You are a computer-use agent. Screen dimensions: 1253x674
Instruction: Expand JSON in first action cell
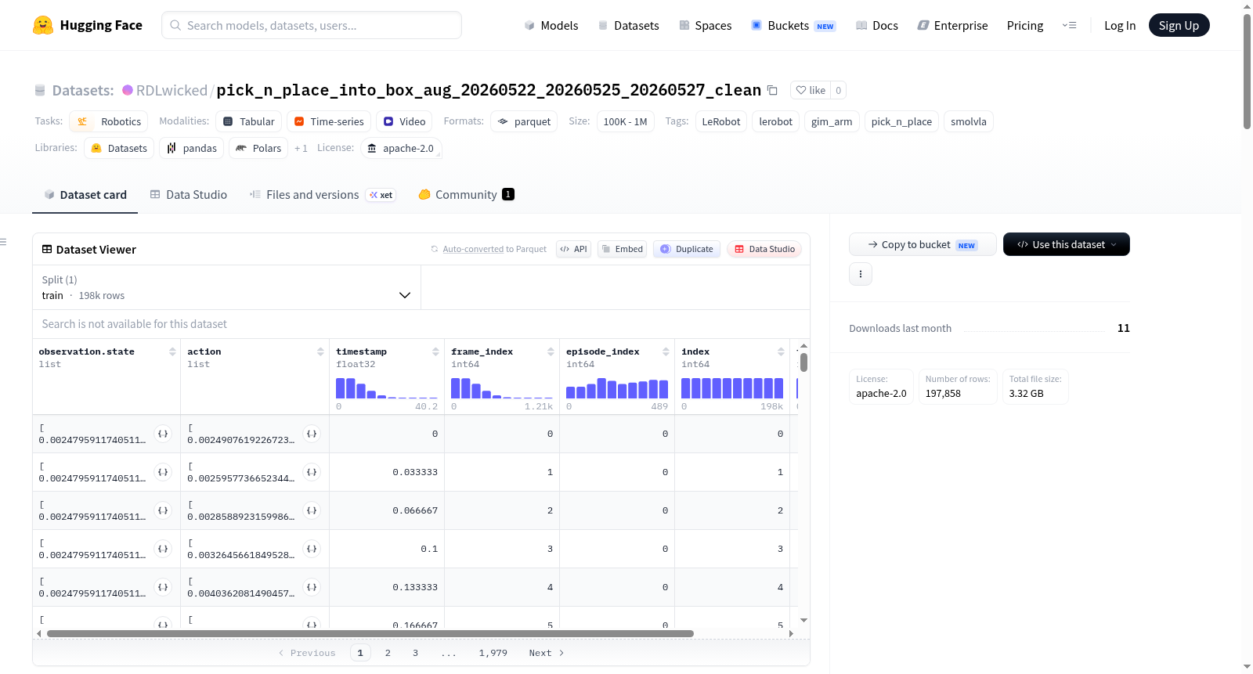312,434
